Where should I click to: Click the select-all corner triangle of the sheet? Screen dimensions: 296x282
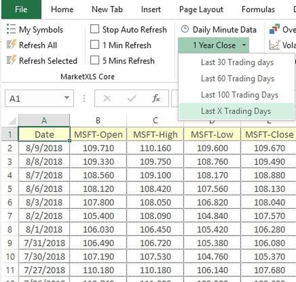click(x=12, y=121)
